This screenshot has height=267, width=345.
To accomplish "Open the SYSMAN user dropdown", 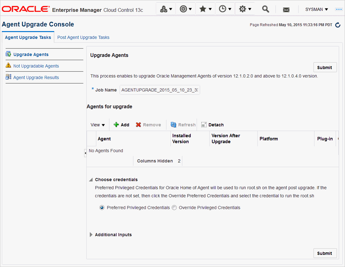I will click(317, 9).
